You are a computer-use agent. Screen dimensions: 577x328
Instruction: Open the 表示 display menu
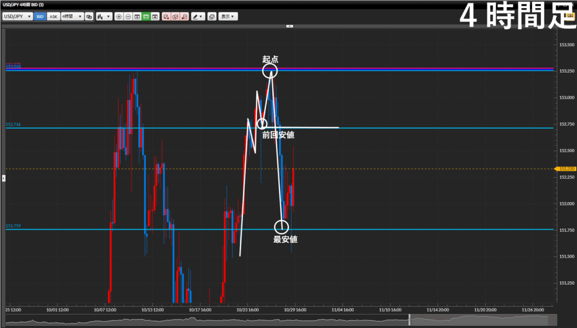point(228,17)
